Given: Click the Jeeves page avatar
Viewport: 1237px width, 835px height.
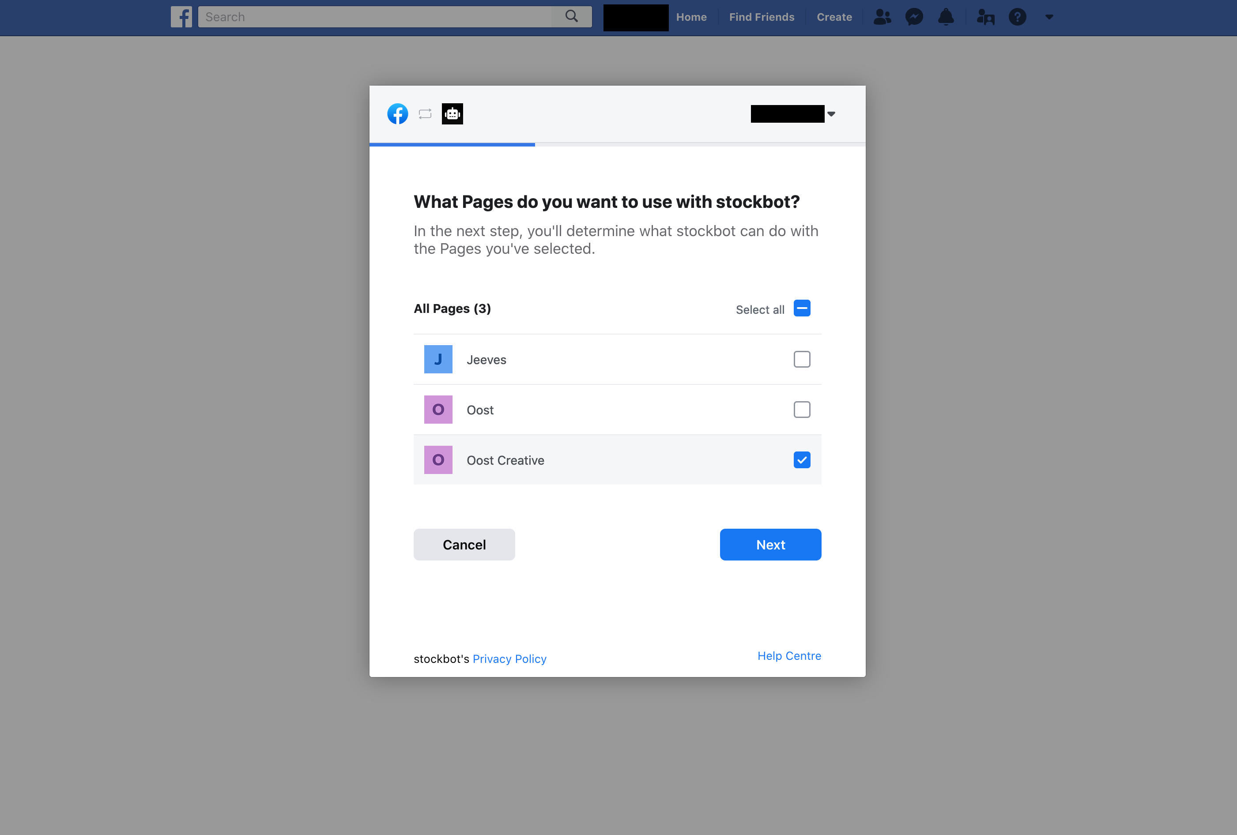Looking at the screenshot, I should (x=438, y=359).
